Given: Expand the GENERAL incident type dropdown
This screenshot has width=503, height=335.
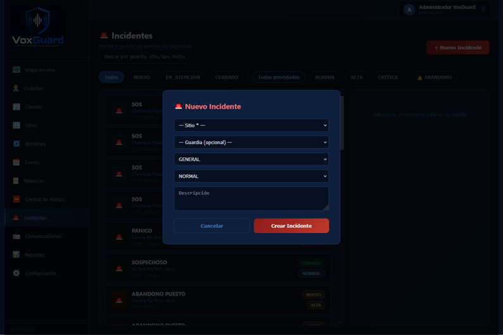Looking at the screenshot, I should tap(251, 160).
